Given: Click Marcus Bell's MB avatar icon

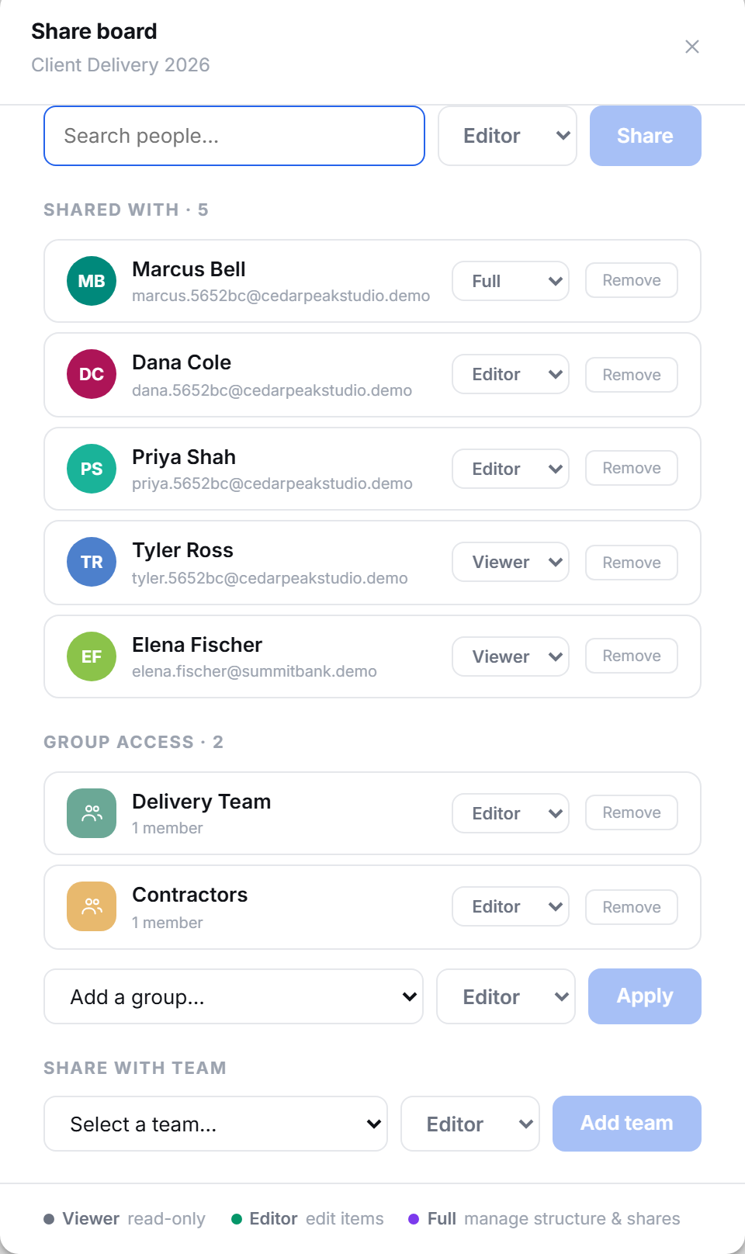Looking at the screenshot, I should [x=92, y=281].
